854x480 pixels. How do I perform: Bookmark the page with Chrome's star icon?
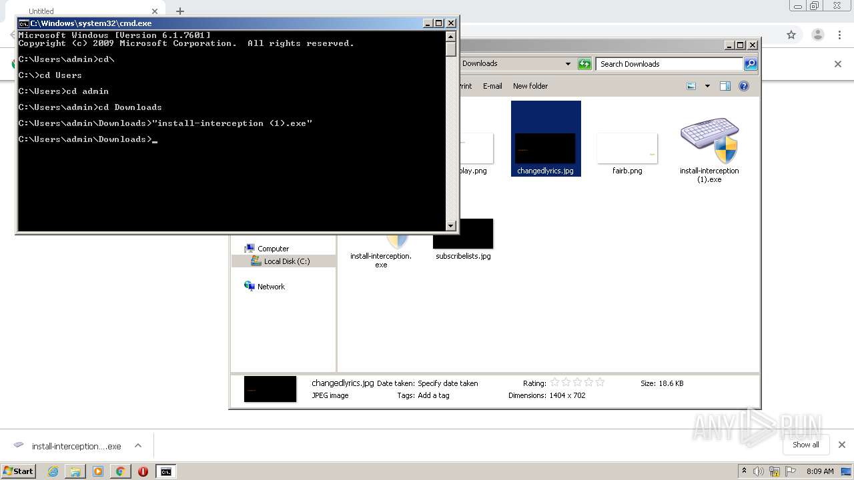(x=791, y=35)
